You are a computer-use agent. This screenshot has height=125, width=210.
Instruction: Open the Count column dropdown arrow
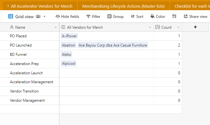click(x=178, y=27)
